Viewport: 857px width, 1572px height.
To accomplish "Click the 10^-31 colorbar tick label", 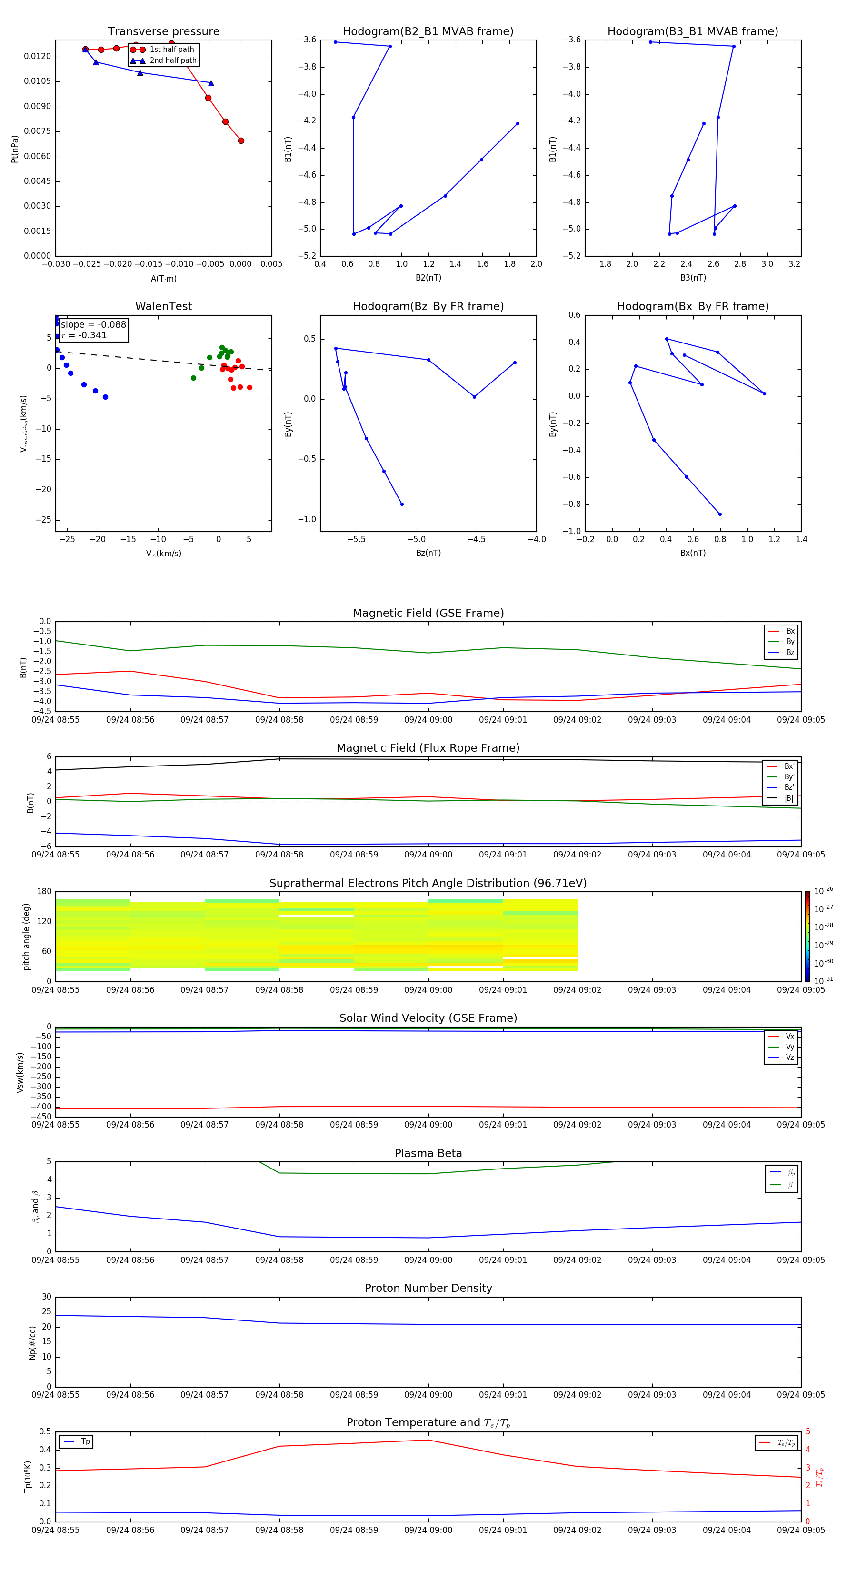I will pos(824,981).
